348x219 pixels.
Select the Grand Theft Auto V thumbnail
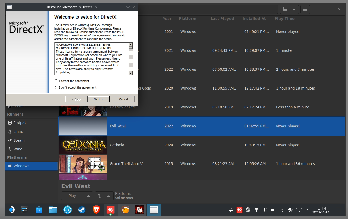[x=83, y=164]
